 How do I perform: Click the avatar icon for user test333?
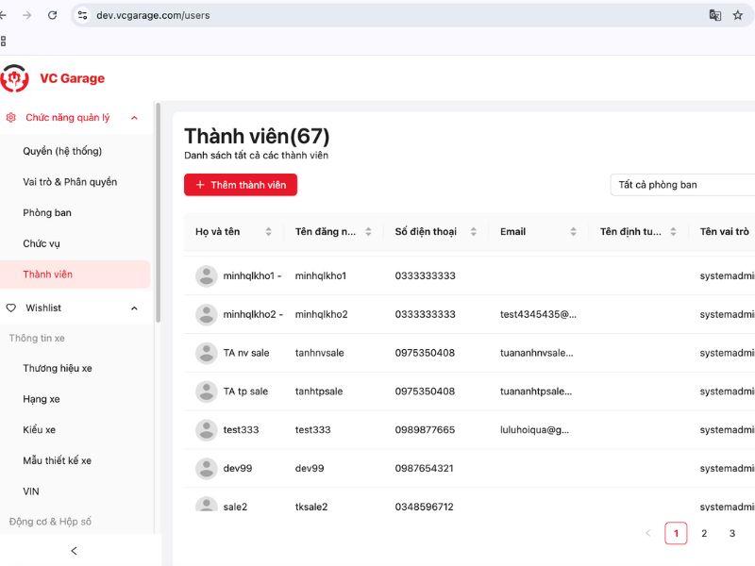click(x=206, y=429)
